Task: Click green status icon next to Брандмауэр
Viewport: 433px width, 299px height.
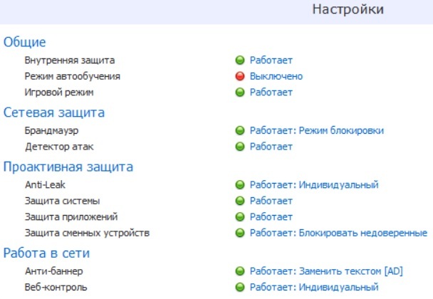Action: (240, 130)
